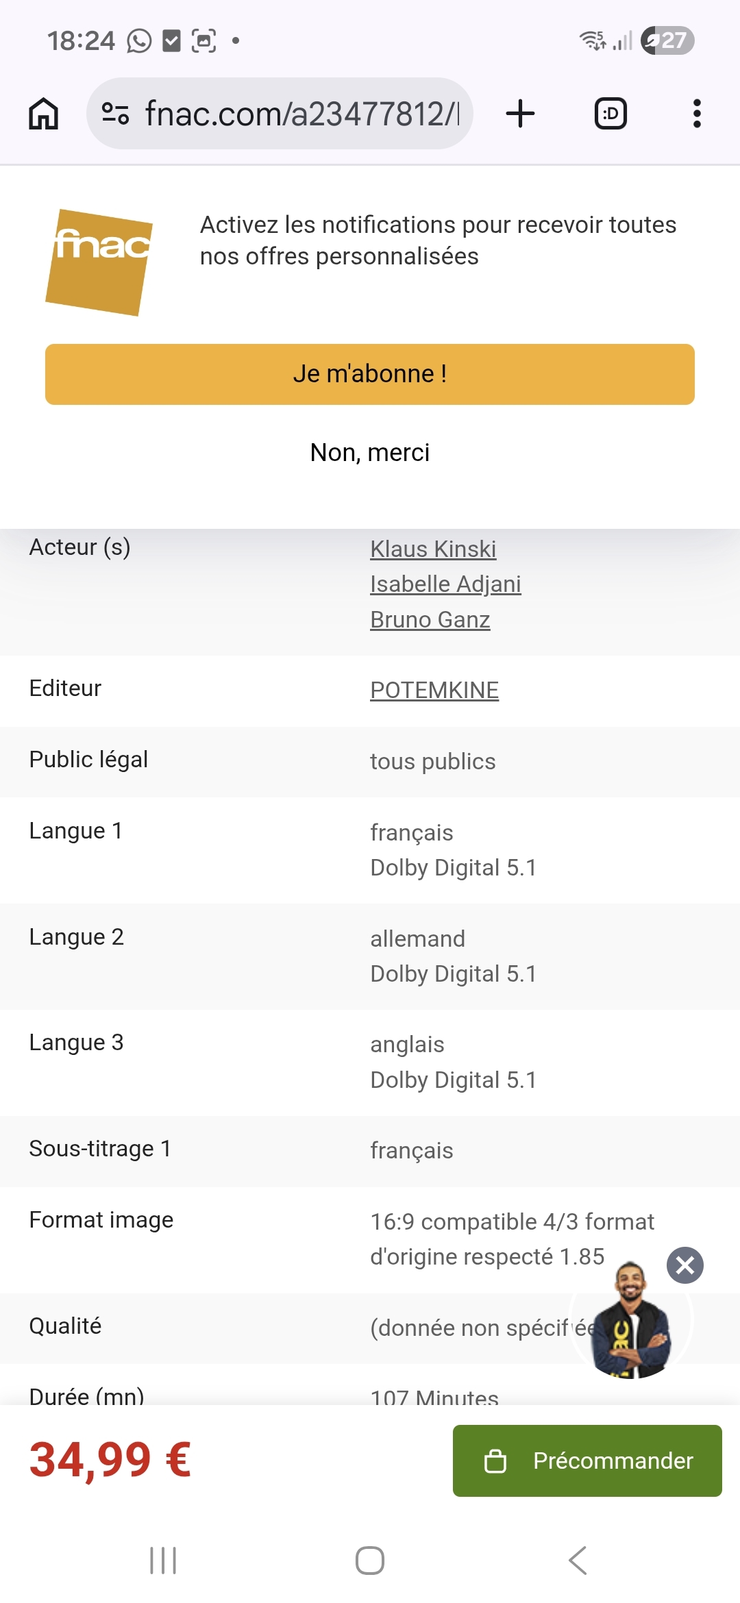The image size is (740, 1603).
Task: Tap the checkmark notification status icon
Action: [x=171, y=41]
